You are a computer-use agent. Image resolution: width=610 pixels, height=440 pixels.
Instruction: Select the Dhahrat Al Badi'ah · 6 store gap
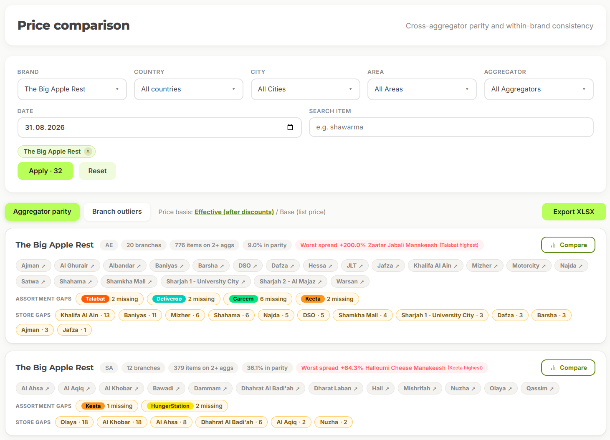pyautogui.click(x=232, y=422)
